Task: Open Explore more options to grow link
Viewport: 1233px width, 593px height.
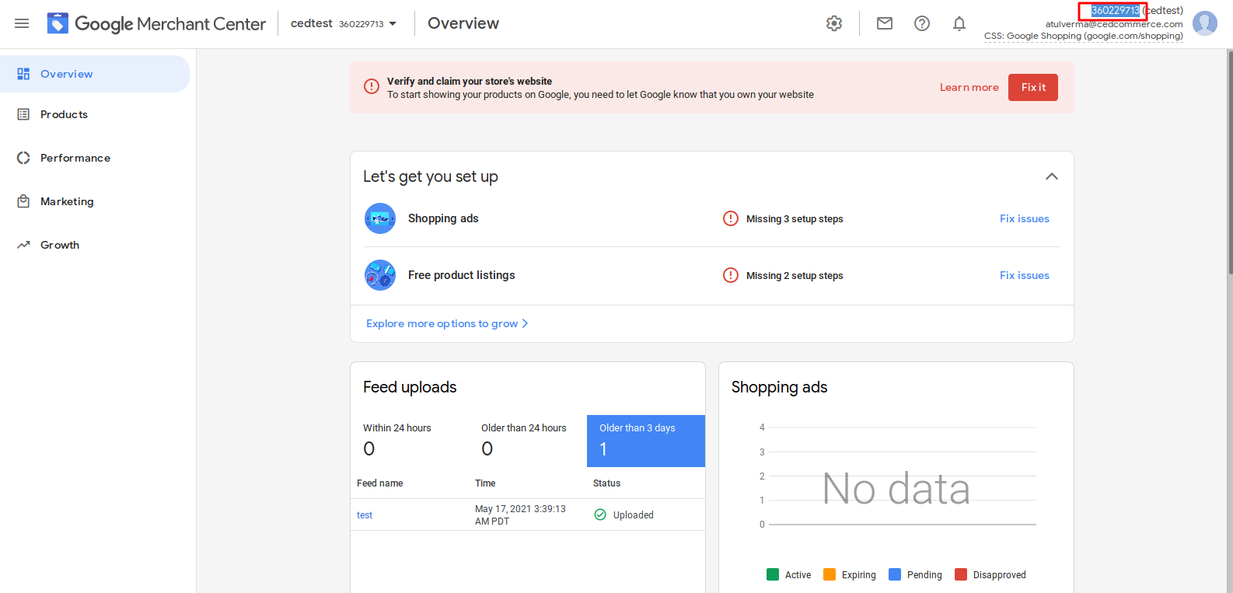Action: click(447, 323)
